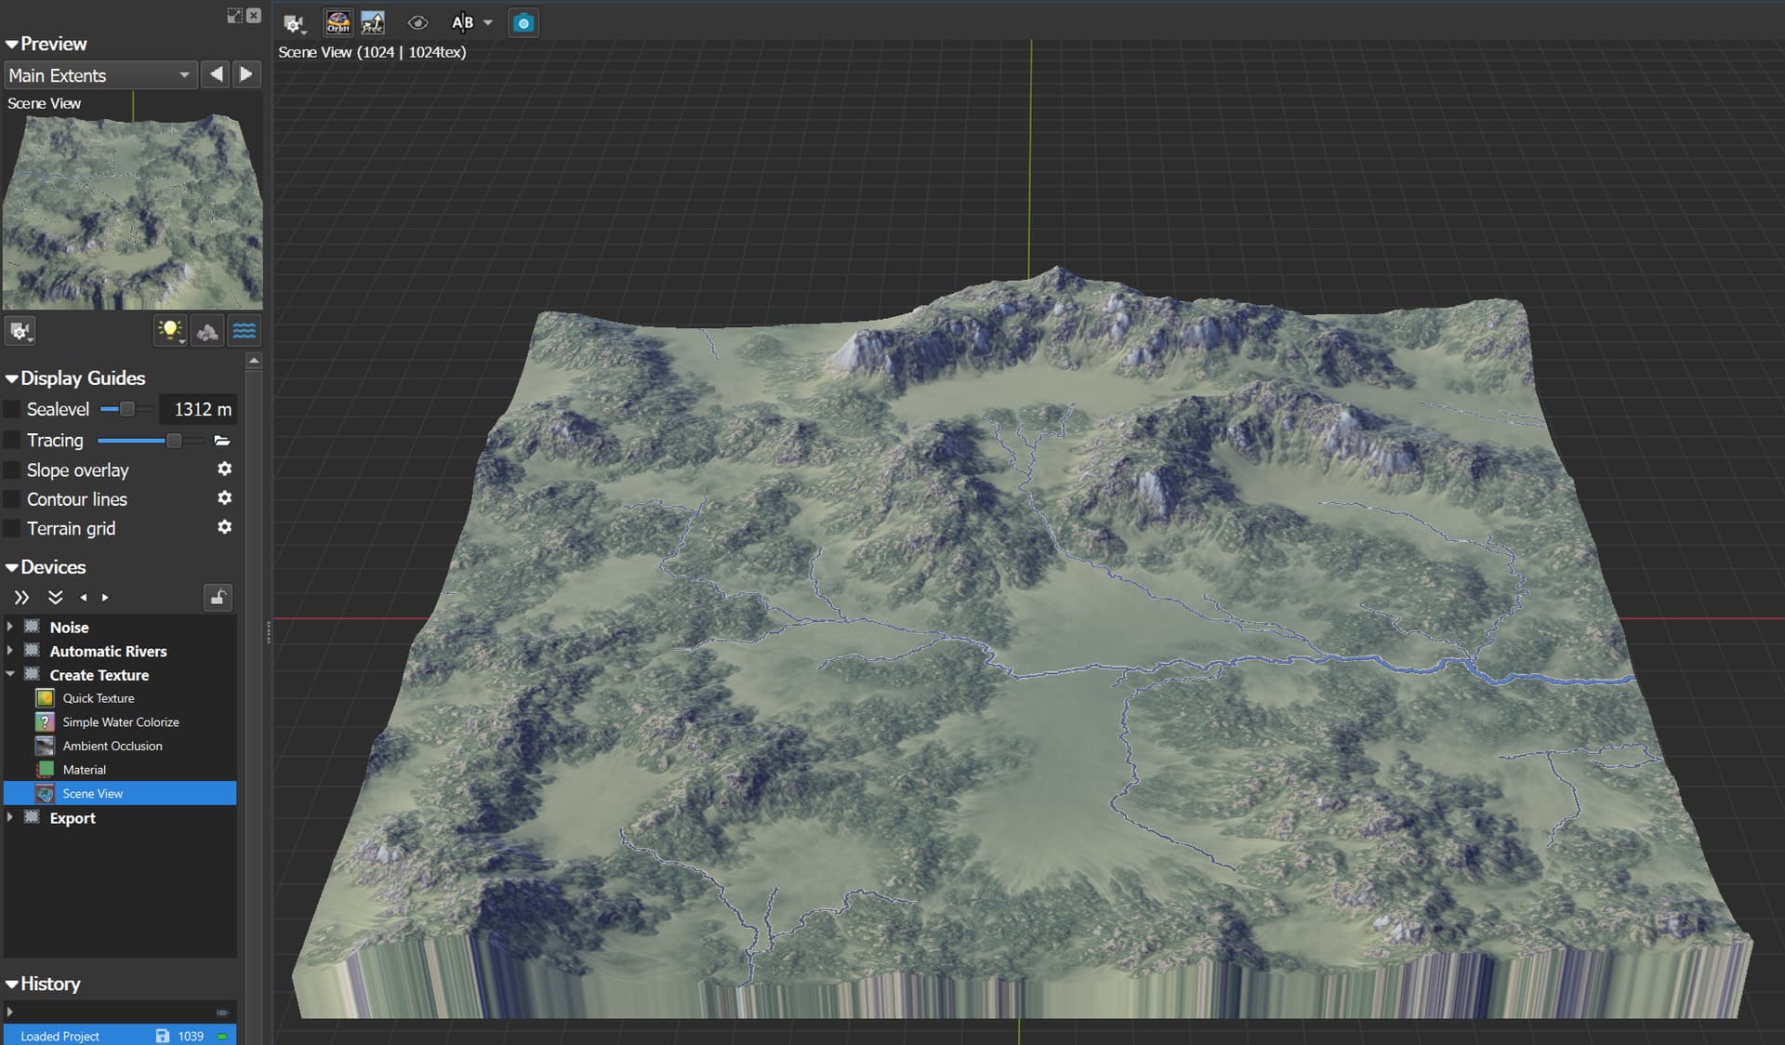Viewport: 1785px width, 1045px height.
Task: Select the Export group row
Action: tap(120, 817)
